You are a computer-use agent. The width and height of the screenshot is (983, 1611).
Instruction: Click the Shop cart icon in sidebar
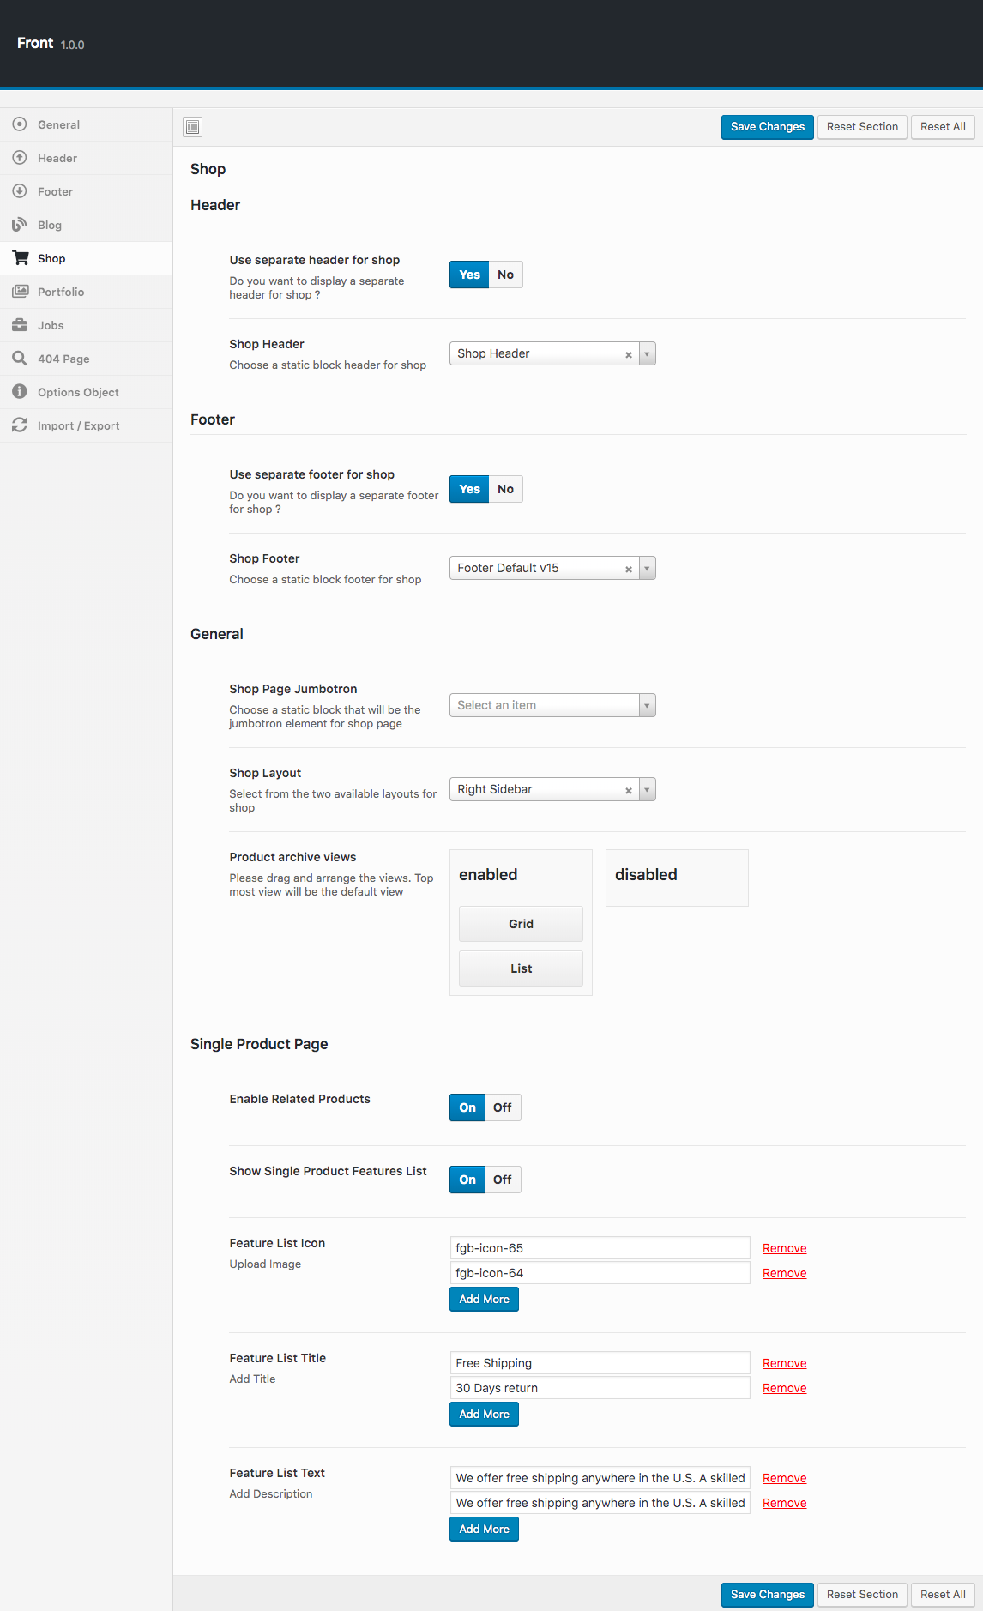[20, 258]
